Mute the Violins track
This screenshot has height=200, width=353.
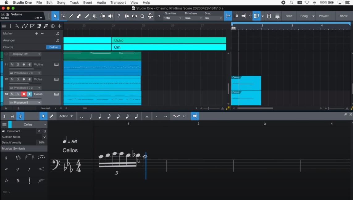(x=12, y=64)
